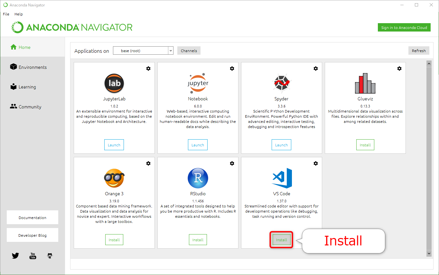This screenshot has width=439, height=275.
Task: Click the Channels button
Action: coord(189,50)
